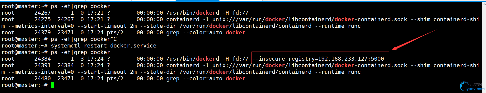Click the green terminal cursor block

(x=52, y=85)
